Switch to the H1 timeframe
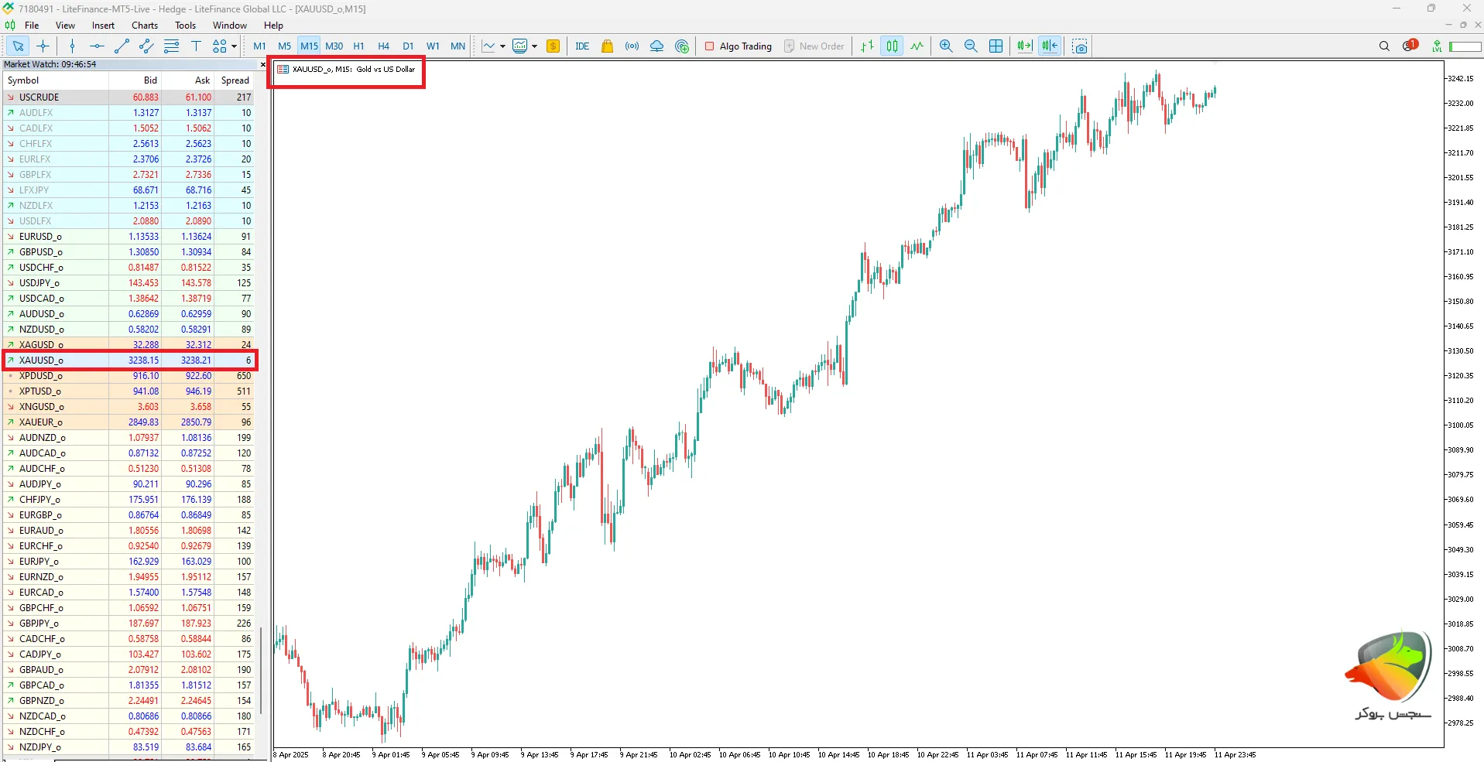 pos(358,46)
